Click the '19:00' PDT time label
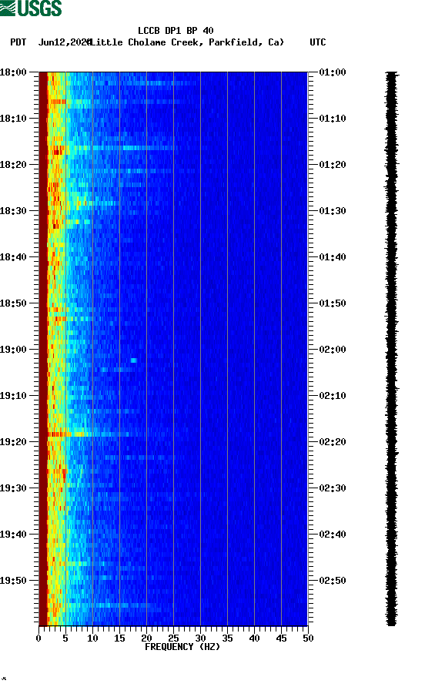The image size is (425, 687). click(x=13, y=350)
